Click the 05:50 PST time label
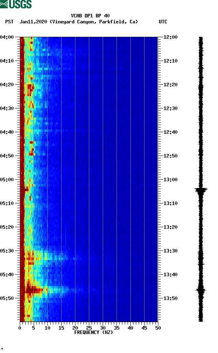The width and height of the screenshot is (218, 353). (7, 298)
